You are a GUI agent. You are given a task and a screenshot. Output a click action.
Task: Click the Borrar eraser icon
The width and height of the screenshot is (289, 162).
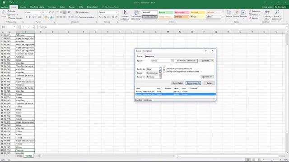[250, 18]
